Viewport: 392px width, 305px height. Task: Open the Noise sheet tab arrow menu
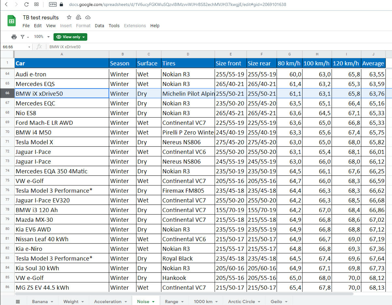(x=153, y=301)
